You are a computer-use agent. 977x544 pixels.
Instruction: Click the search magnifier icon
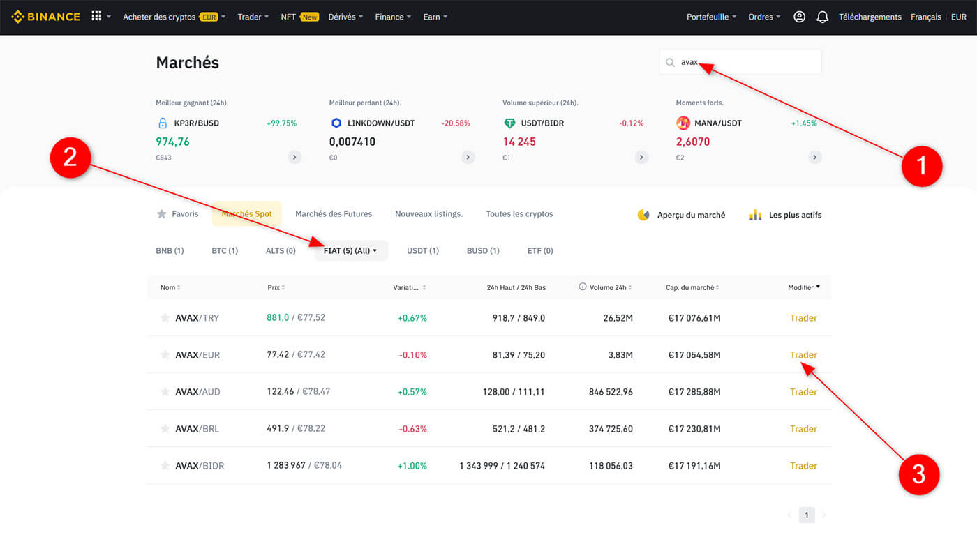pos(670,62)
